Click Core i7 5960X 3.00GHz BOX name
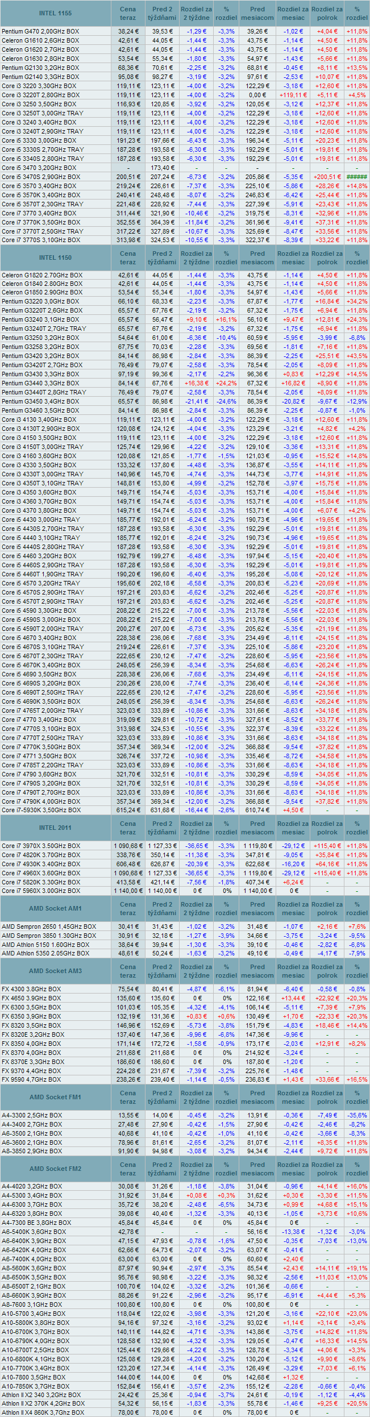 pos(41,891)
